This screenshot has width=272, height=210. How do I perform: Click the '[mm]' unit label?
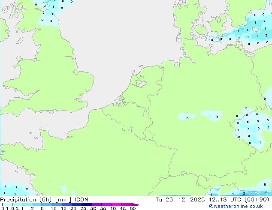(63, 200)
